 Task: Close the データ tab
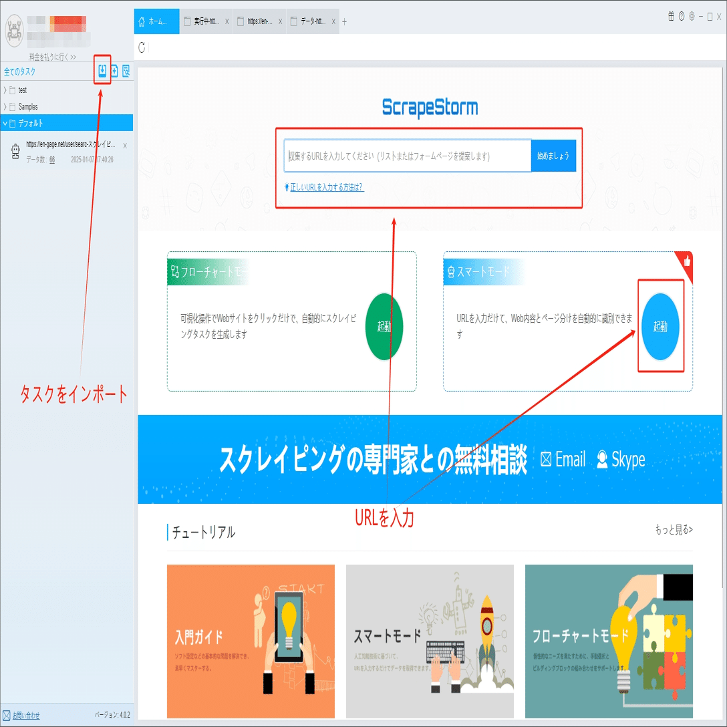click(333, 22)
